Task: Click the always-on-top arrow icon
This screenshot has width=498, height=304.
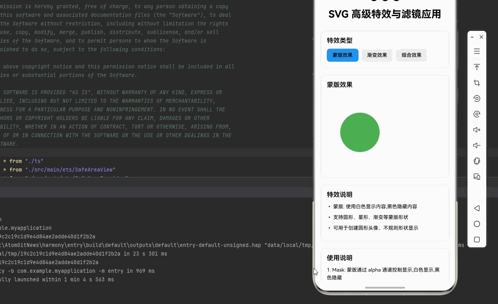Action: tap(477, 67)
